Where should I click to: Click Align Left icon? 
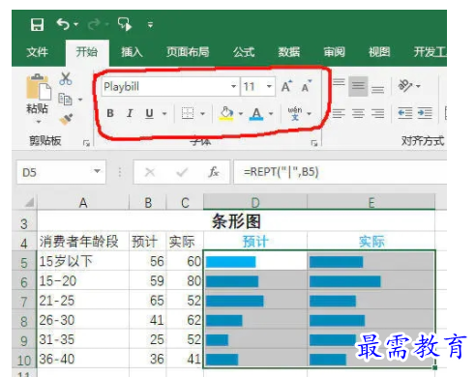pyautogui.click(x=339, y=113)
